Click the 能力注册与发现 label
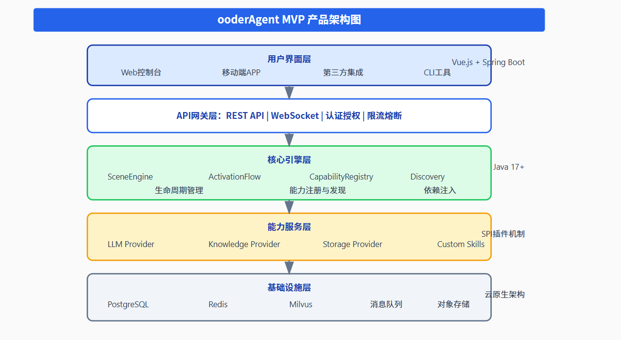Screen dimensions: 621x340 point(318,190)
